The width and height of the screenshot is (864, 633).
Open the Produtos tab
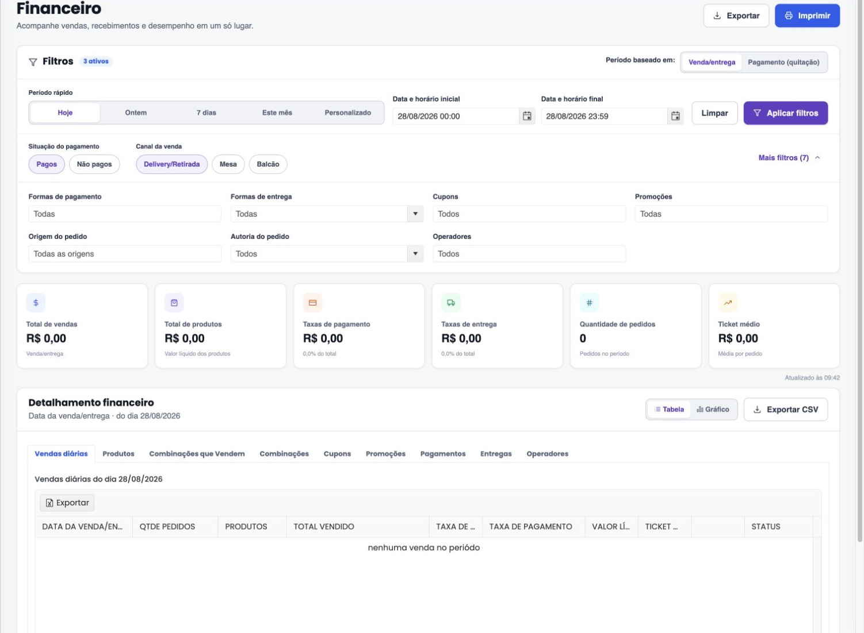(118, 454)
